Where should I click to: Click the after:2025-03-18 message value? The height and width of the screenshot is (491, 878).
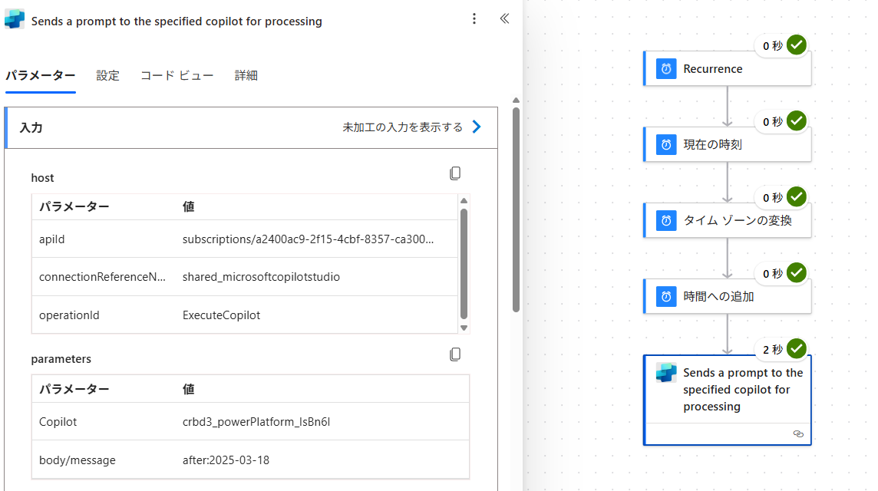(226, 460)
